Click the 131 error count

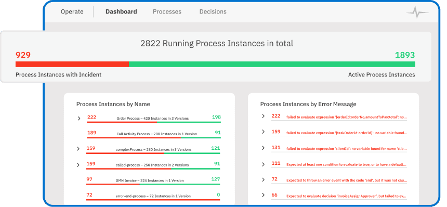(x=275, y=148)
